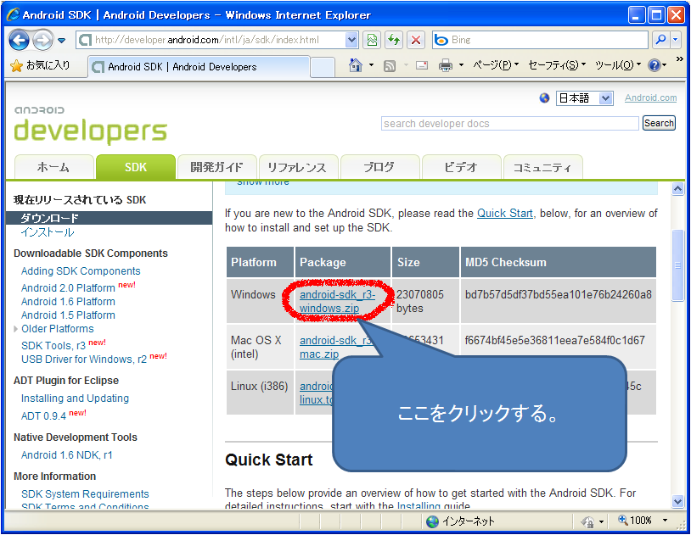Open the address bar history dropdown
The image size is (691, 535).
[x=351, y=40]
